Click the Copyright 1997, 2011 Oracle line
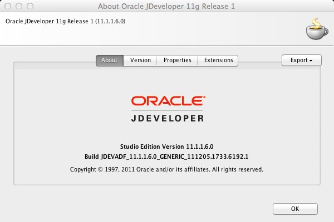The width and height of the screenshot is (334, 222). pyautogui.click(x=166, y=169)
